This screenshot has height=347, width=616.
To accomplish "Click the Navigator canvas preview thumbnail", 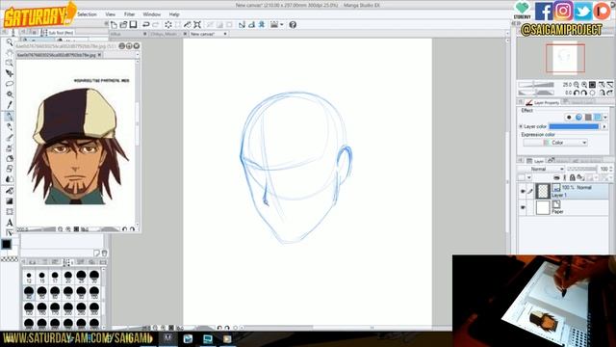I will pos(565,58).
